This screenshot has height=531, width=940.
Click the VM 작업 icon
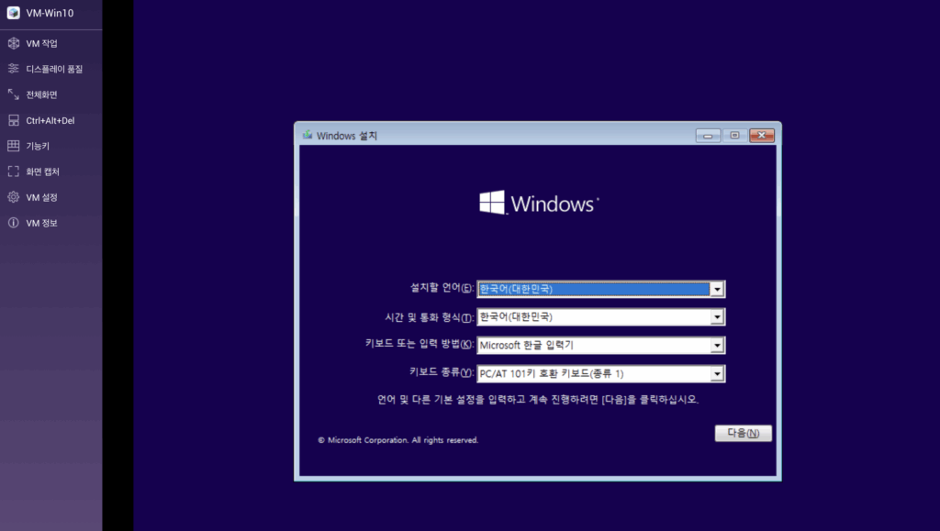(x=13, y=43)
